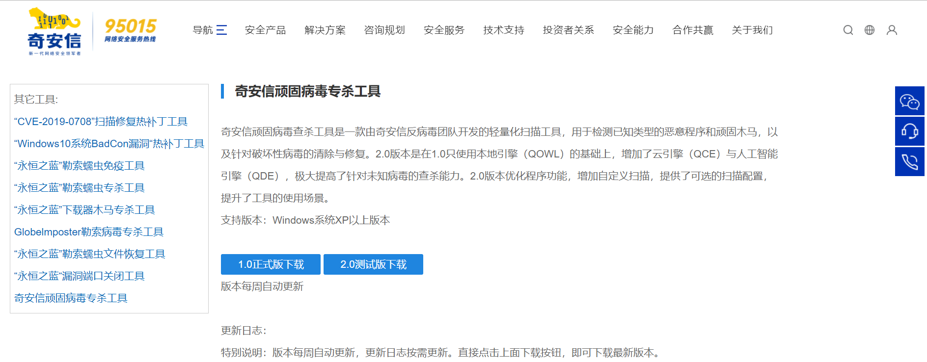Open the 永恒之蓝 下载器木马专杀工具 link

coord(84,210)
